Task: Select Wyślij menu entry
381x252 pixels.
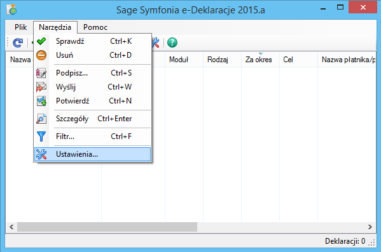Action: click(93, 87)
